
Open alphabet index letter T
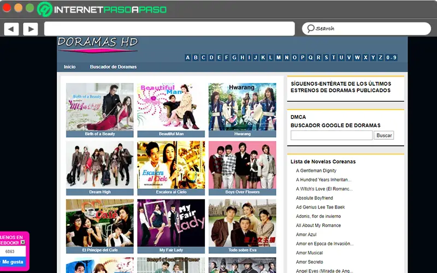(334, 58)
